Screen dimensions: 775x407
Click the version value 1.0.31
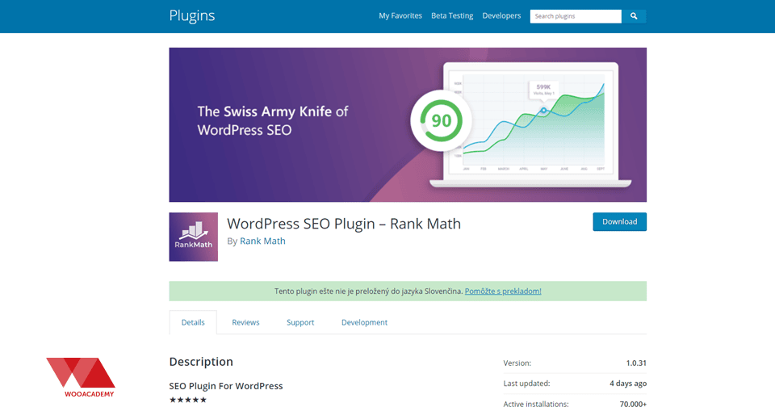tap(636, 363)
